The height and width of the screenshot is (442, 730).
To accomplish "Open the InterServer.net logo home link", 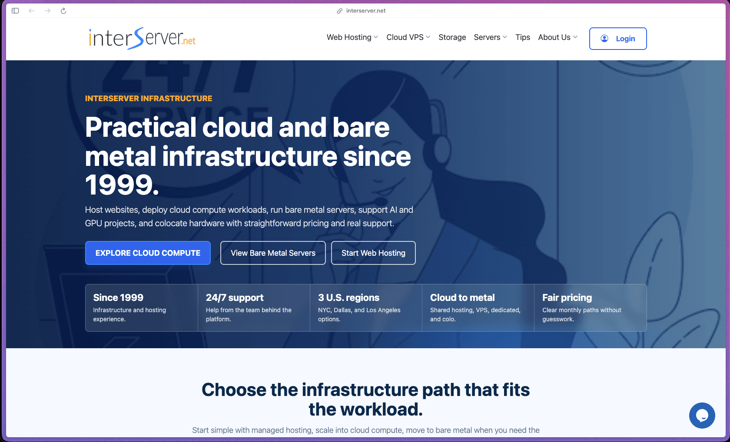I will [x=142, y=38].
